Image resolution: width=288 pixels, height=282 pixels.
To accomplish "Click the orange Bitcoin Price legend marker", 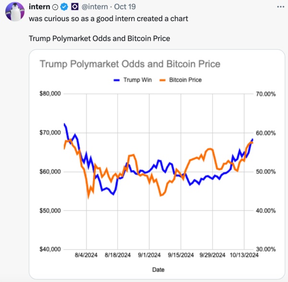I will click(x=163, y=80).
